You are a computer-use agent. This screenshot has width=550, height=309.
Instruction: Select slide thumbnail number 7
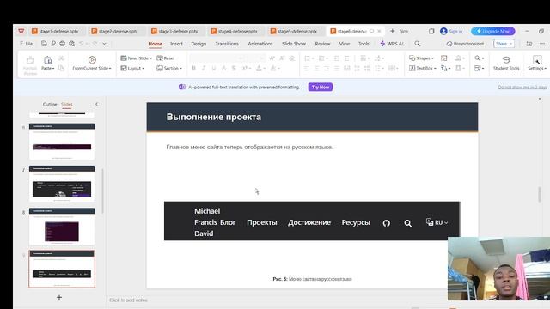62,183
